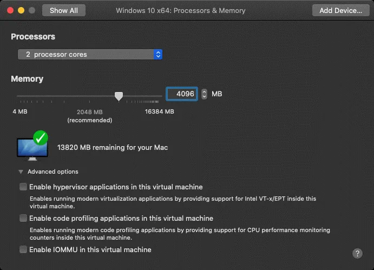Collapse the Advanced options triangle

click(x=21, y=172)
